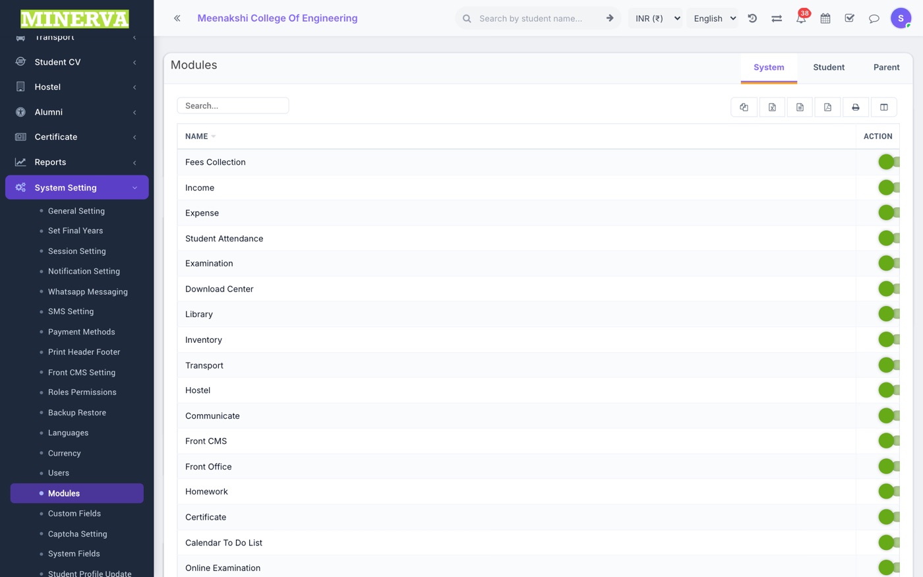Export modules table to PDF

click(827, 107)
